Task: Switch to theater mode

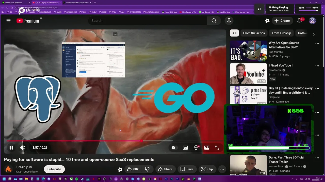Action: coord(207,148)
